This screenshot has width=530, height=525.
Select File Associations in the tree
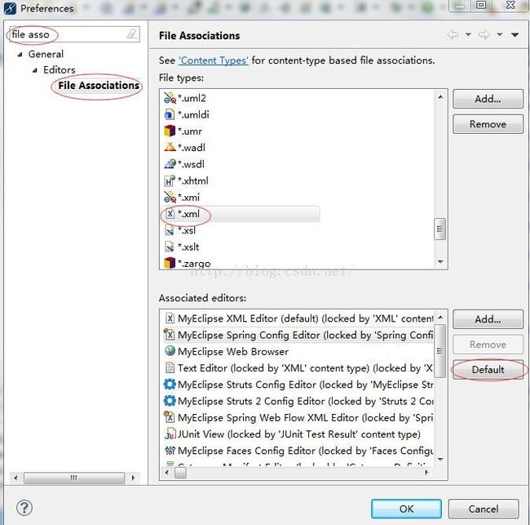[x=99, y=85]
